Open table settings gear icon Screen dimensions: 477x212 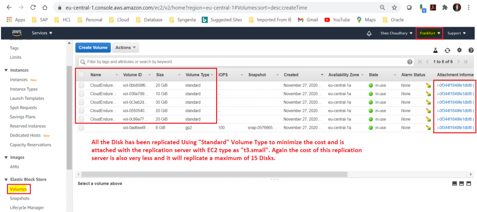click(x=459, y=50)
